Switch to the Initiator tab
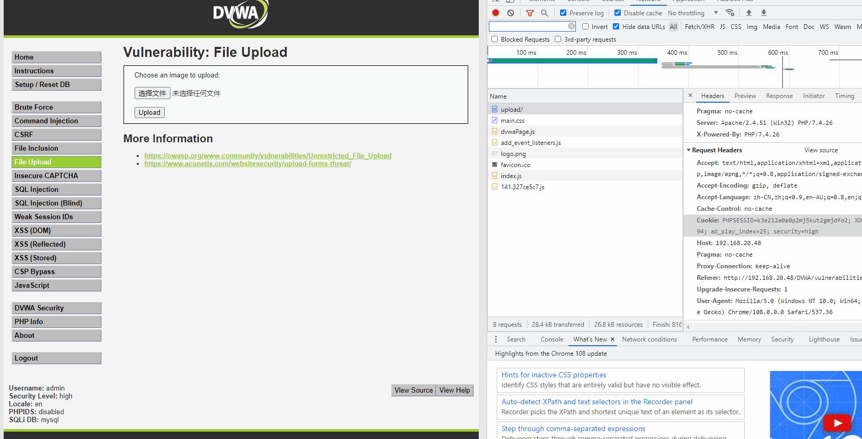Screen dimensions: 862x439 click(x=814, y=96)
